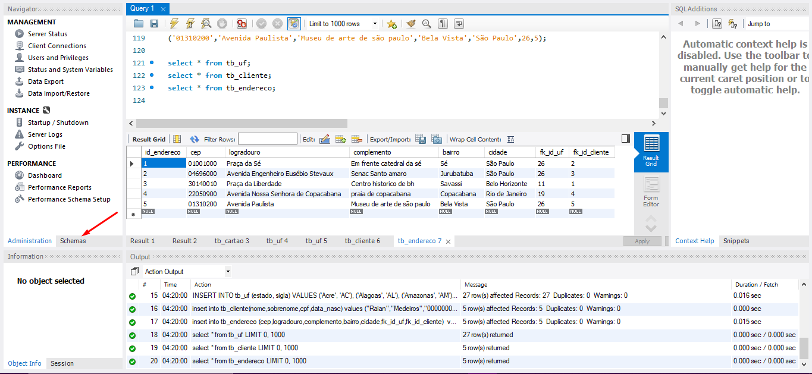
Task: Stop the running query
Action: (222, 24)
